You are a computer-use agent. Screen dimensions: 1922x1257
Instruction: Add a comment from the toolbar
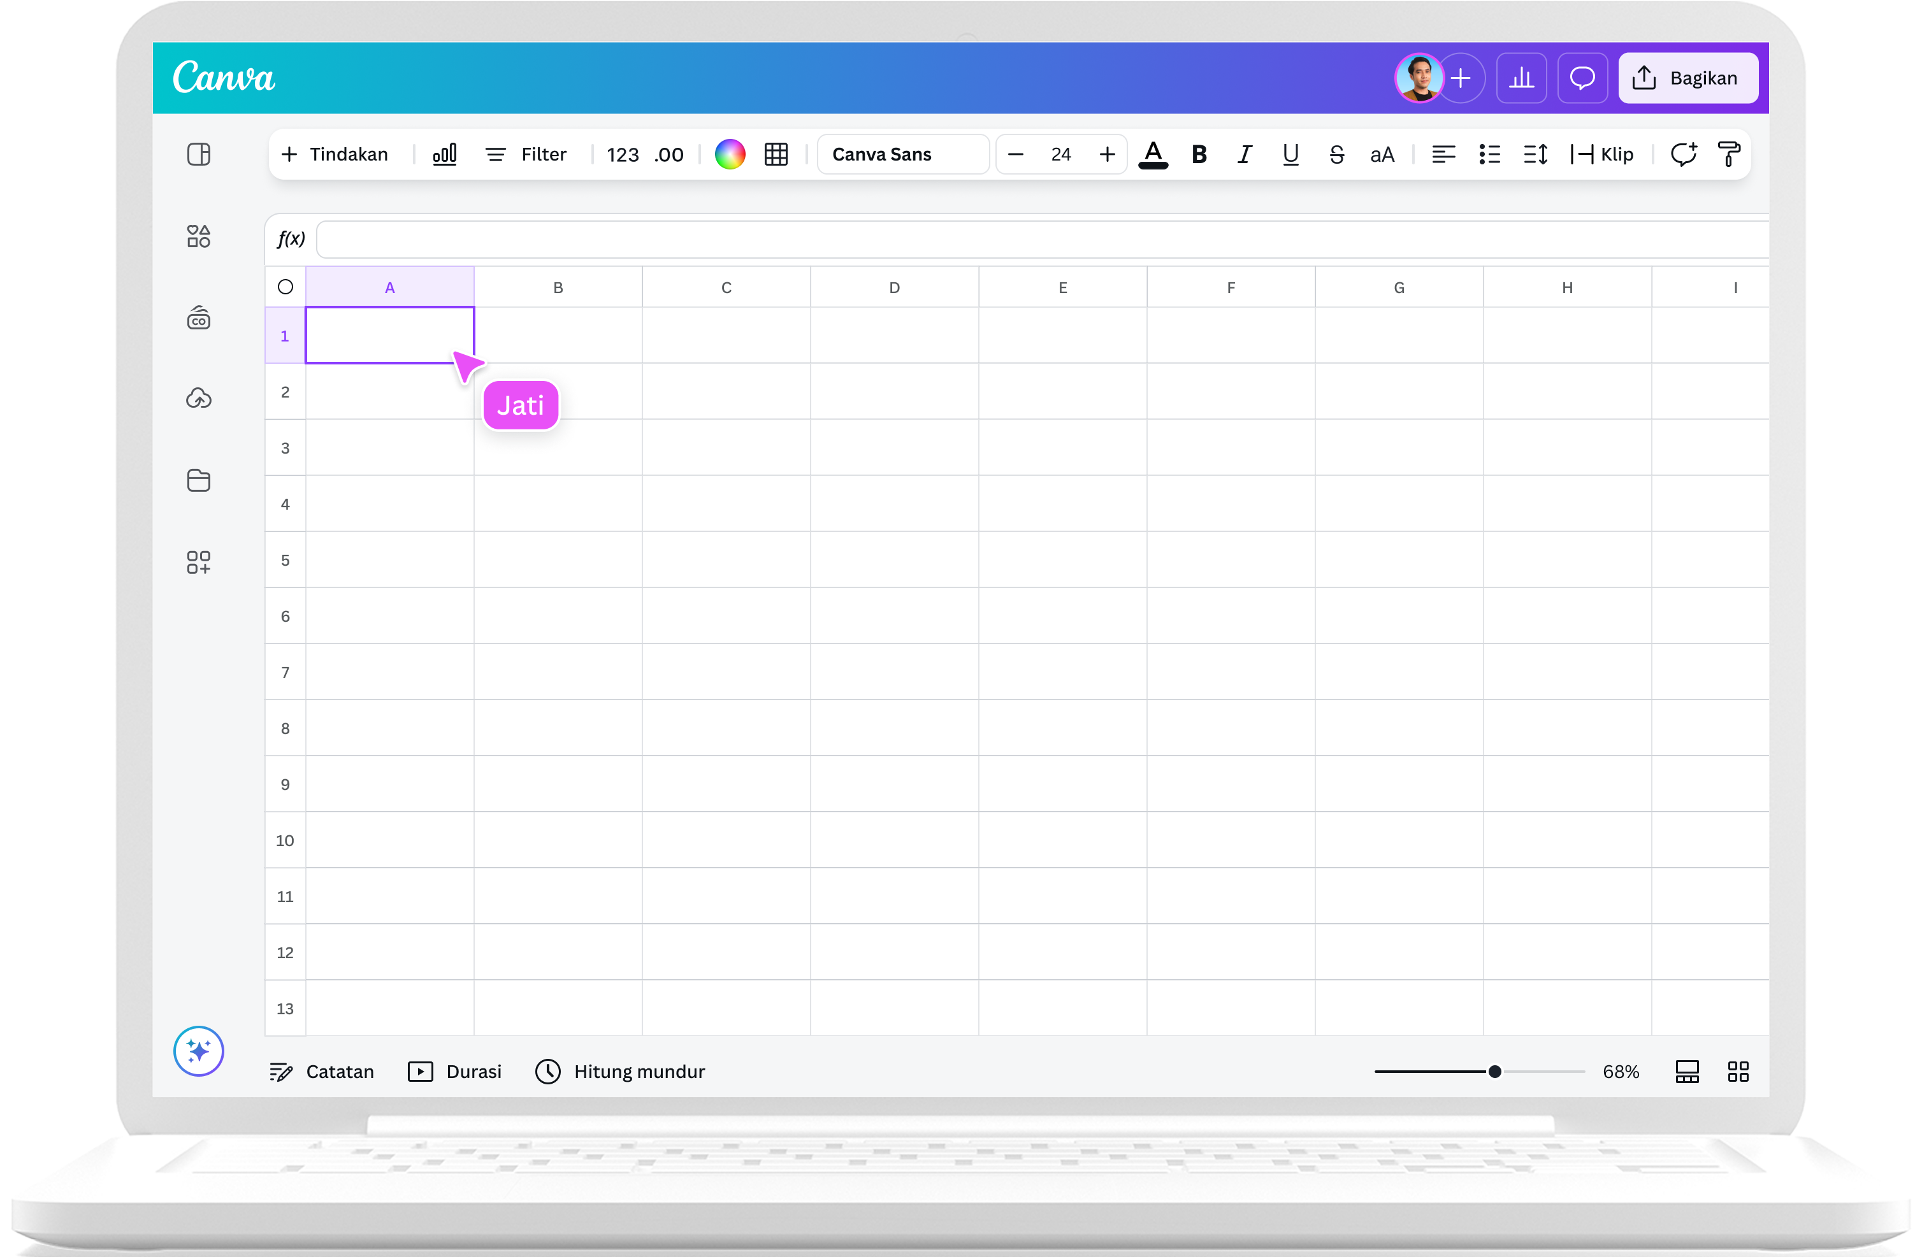tap(1684, 154)
